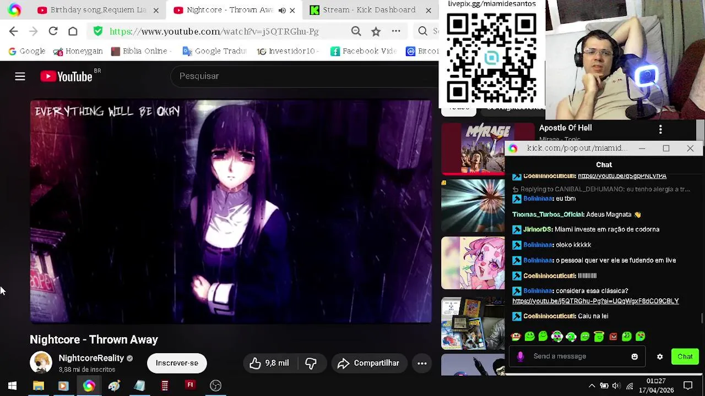Open the YouTube hamburger guide menu
The height and width of the screenshot is (396, 705).
click(x=20, y=76)
